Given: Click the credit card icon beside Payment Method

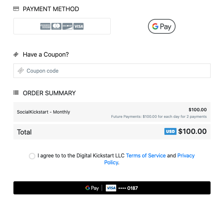Looking at the screenshot, I should 16,9.
